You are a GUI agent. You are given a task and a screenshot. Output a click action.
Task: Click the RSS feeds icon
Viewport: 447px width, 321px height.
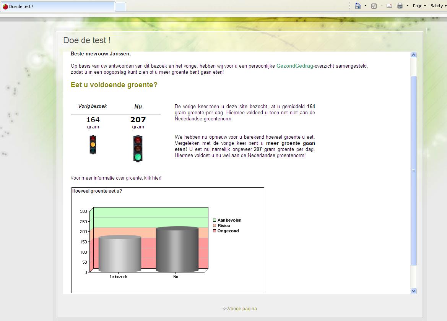374,6
